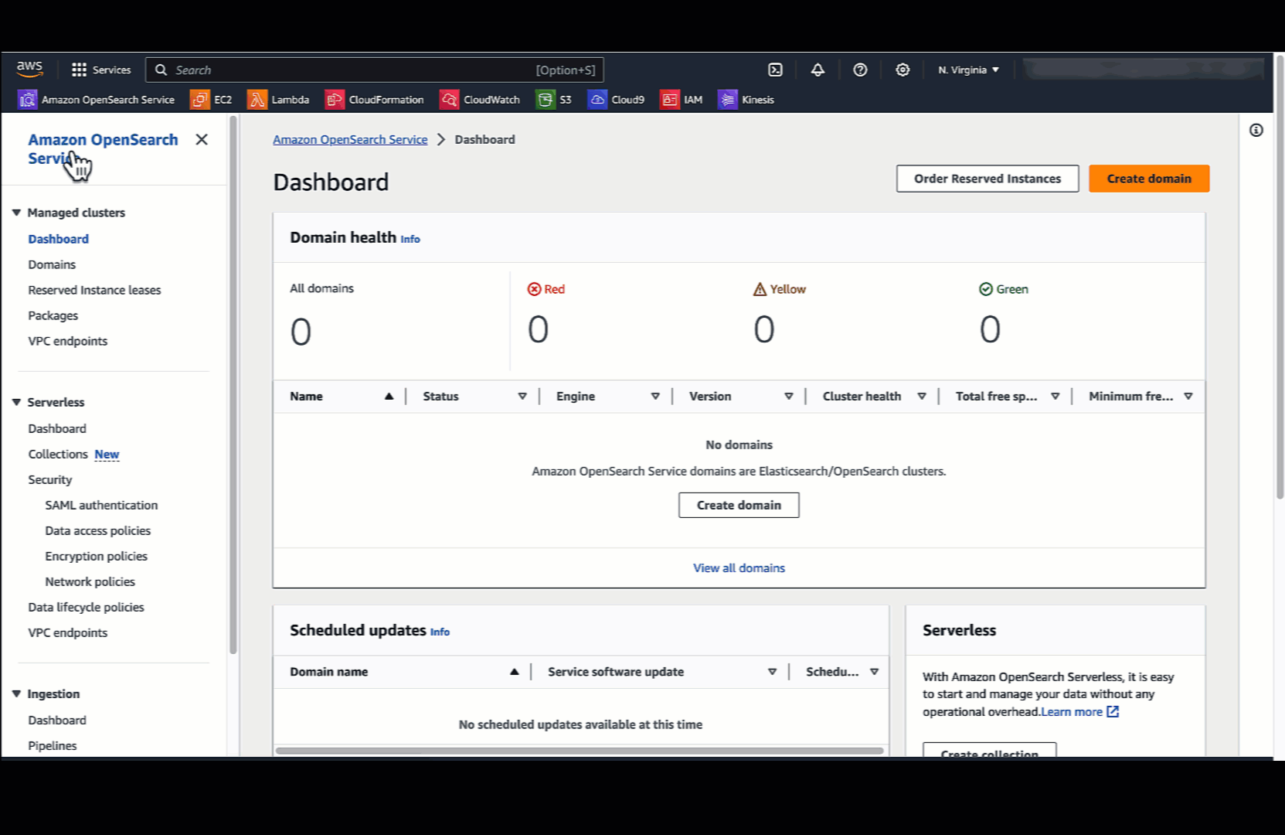Close the side navigation panel
Image resolution: width=1285 pixels, height=835 pixels.
[x=202, y=139]
